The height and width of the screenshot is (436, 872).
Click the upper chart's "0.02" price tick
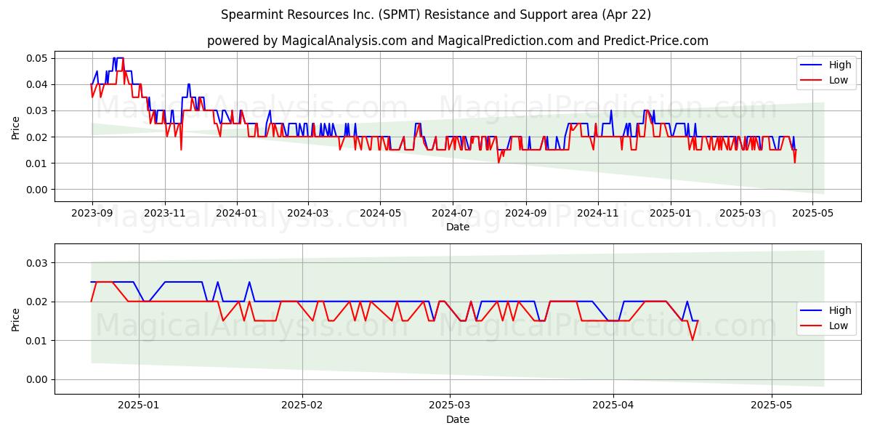click(36, 137)
